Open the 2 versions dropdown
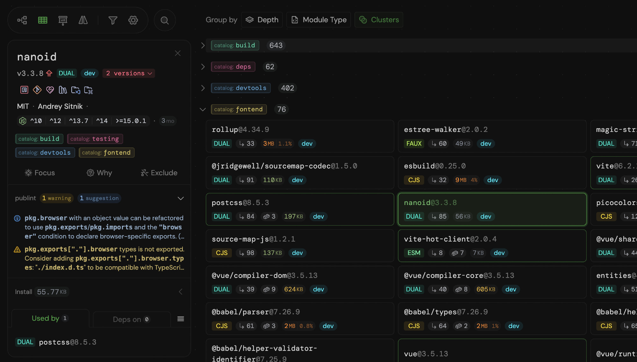The height and width of the screenshot is (362, 637). 129,73
